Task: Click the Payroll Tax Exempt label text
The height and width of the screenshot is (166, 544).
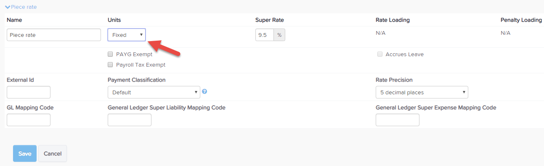Action: 141,65
